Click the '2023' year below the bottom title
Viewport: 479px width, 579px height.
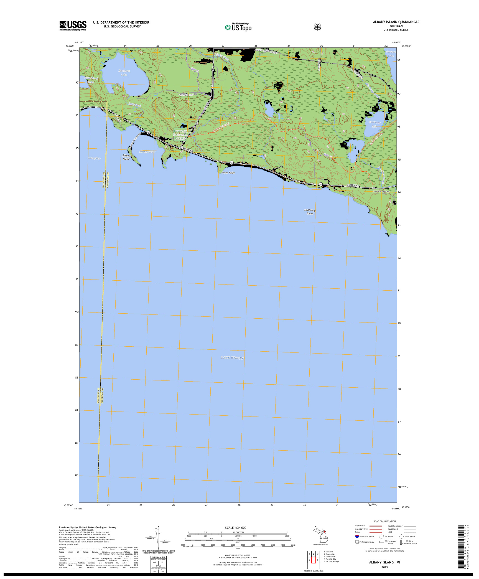coord(384,567)
